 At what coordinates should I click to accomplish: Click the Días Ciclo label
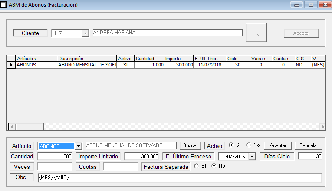pyautogui.click(x=277, y=156)
